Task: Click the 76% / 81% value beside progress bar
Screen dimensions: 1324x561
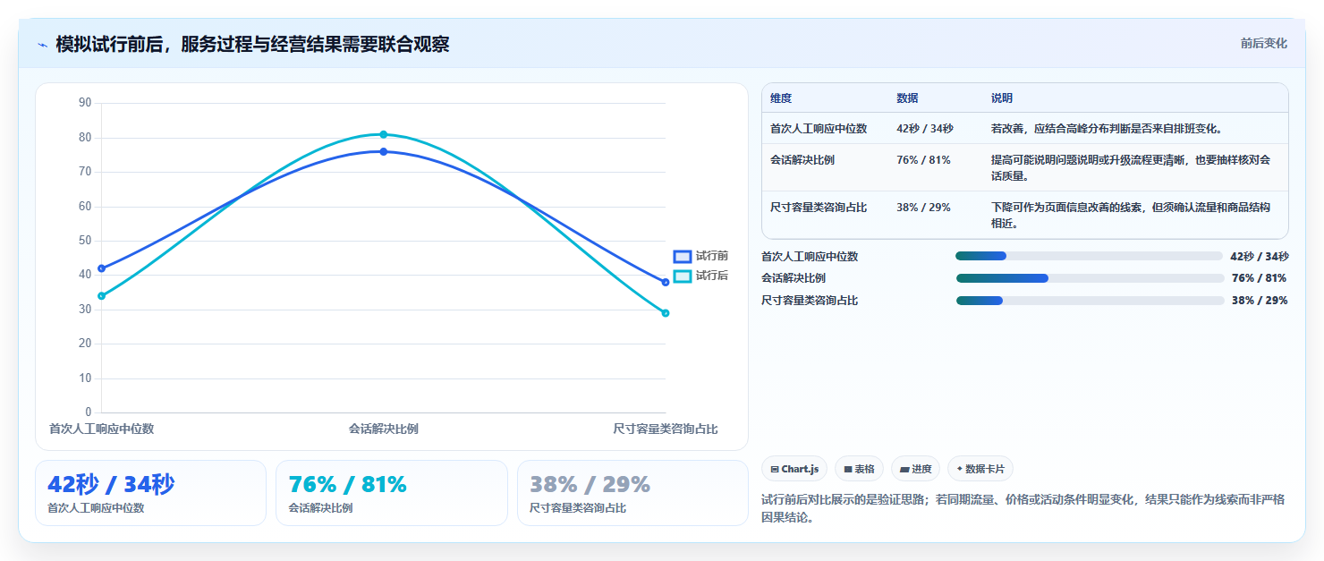Action: (x=1260, y=278)
